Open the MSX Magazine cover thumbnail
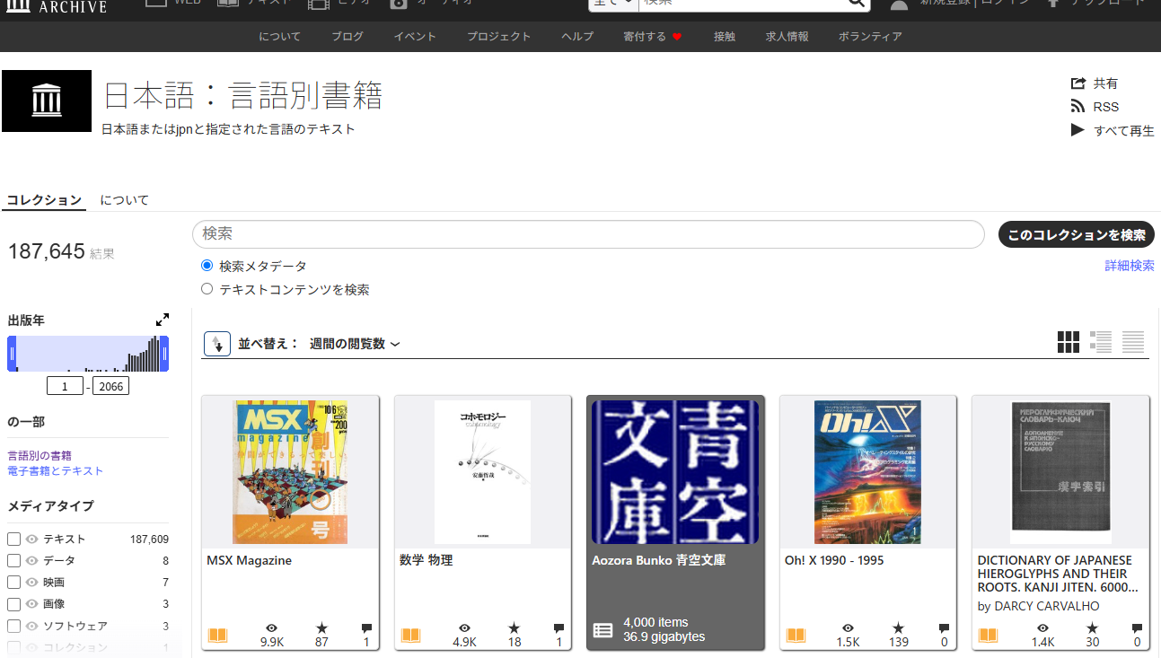 coord(290,472)
